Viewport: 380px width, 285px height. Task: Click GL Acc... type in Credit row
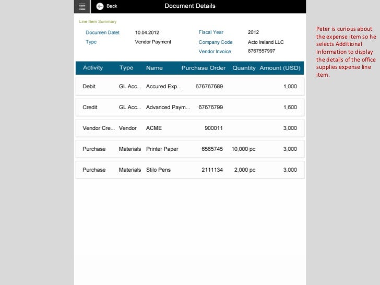pyautogui.click(x=130, y=108)
